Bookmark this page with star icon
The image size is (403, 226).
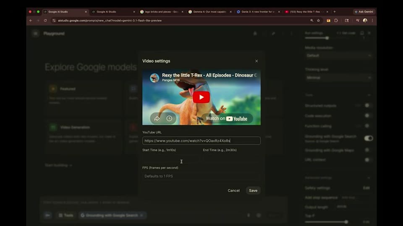point(319,21)
